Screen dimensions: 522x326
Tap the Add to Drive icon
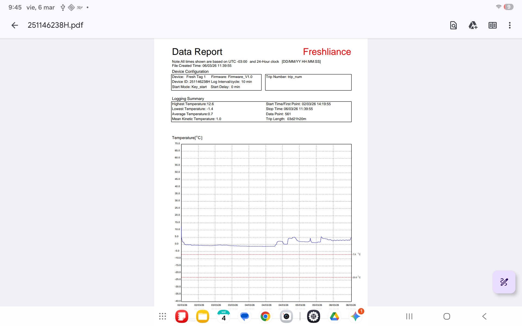tap(473, 25)
